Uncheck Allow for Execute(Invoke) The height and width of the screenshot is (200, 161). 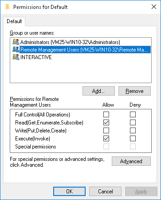click(x=106, y=139)
